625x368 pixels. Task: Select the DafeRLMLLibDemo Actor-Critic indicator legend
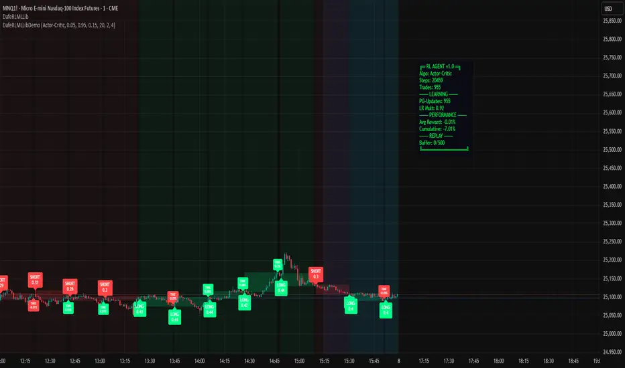tap(59, 25)
